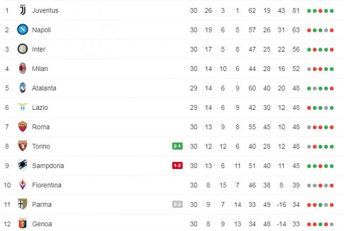The width and height of the screenshot is (344, 231).
Task: Click Parma's grey 2-2 live score badge
Action: click(x=177, y=205)
